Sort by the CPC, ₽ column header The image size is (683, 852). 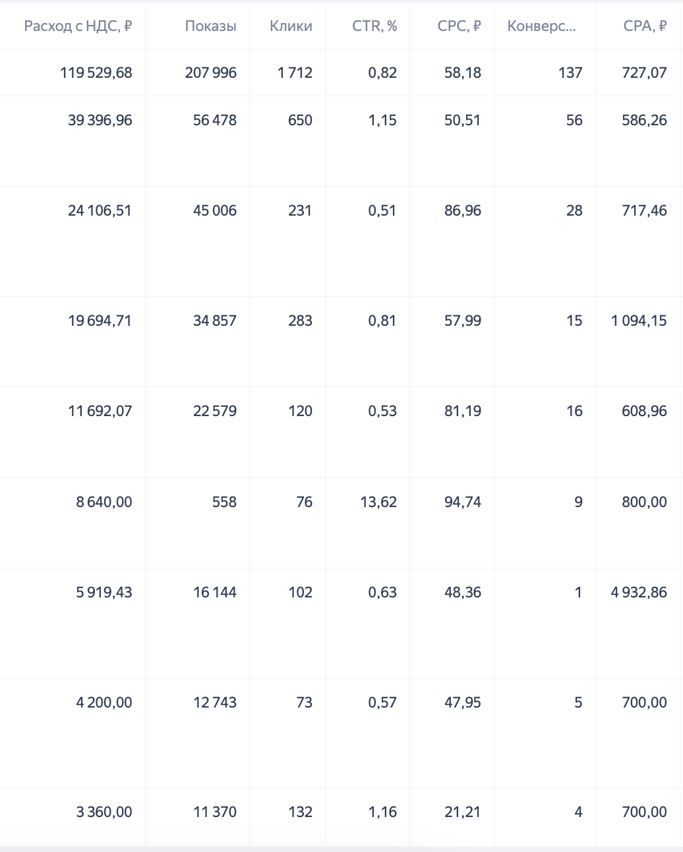459,26
